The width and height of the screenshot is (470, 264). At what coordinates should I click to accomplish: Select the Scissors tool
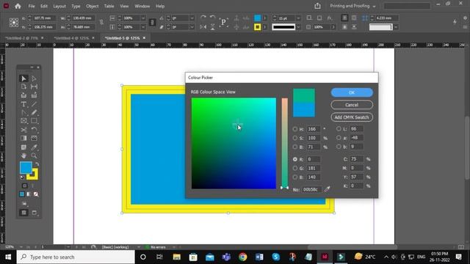(x=23, y=130)
